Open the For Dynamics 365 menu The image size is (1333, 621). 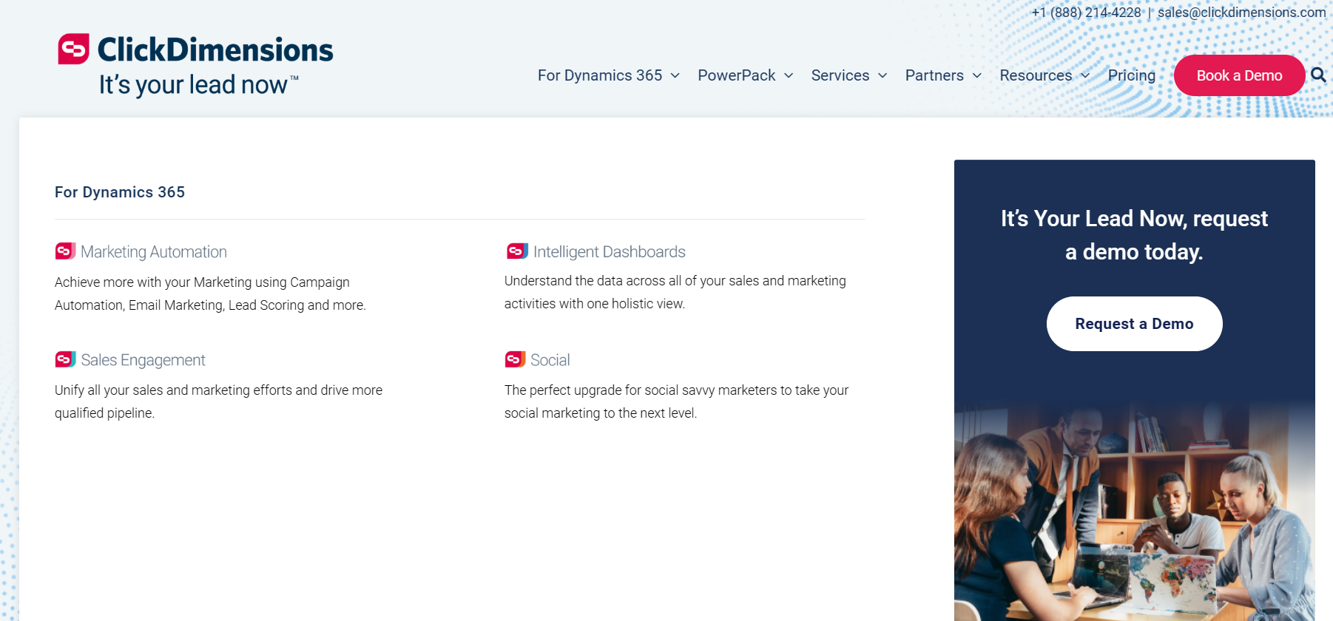(600, 75)
